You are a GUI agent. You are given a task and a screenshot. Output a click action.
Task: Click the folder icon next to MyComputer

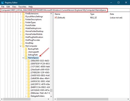click(23, 46)
